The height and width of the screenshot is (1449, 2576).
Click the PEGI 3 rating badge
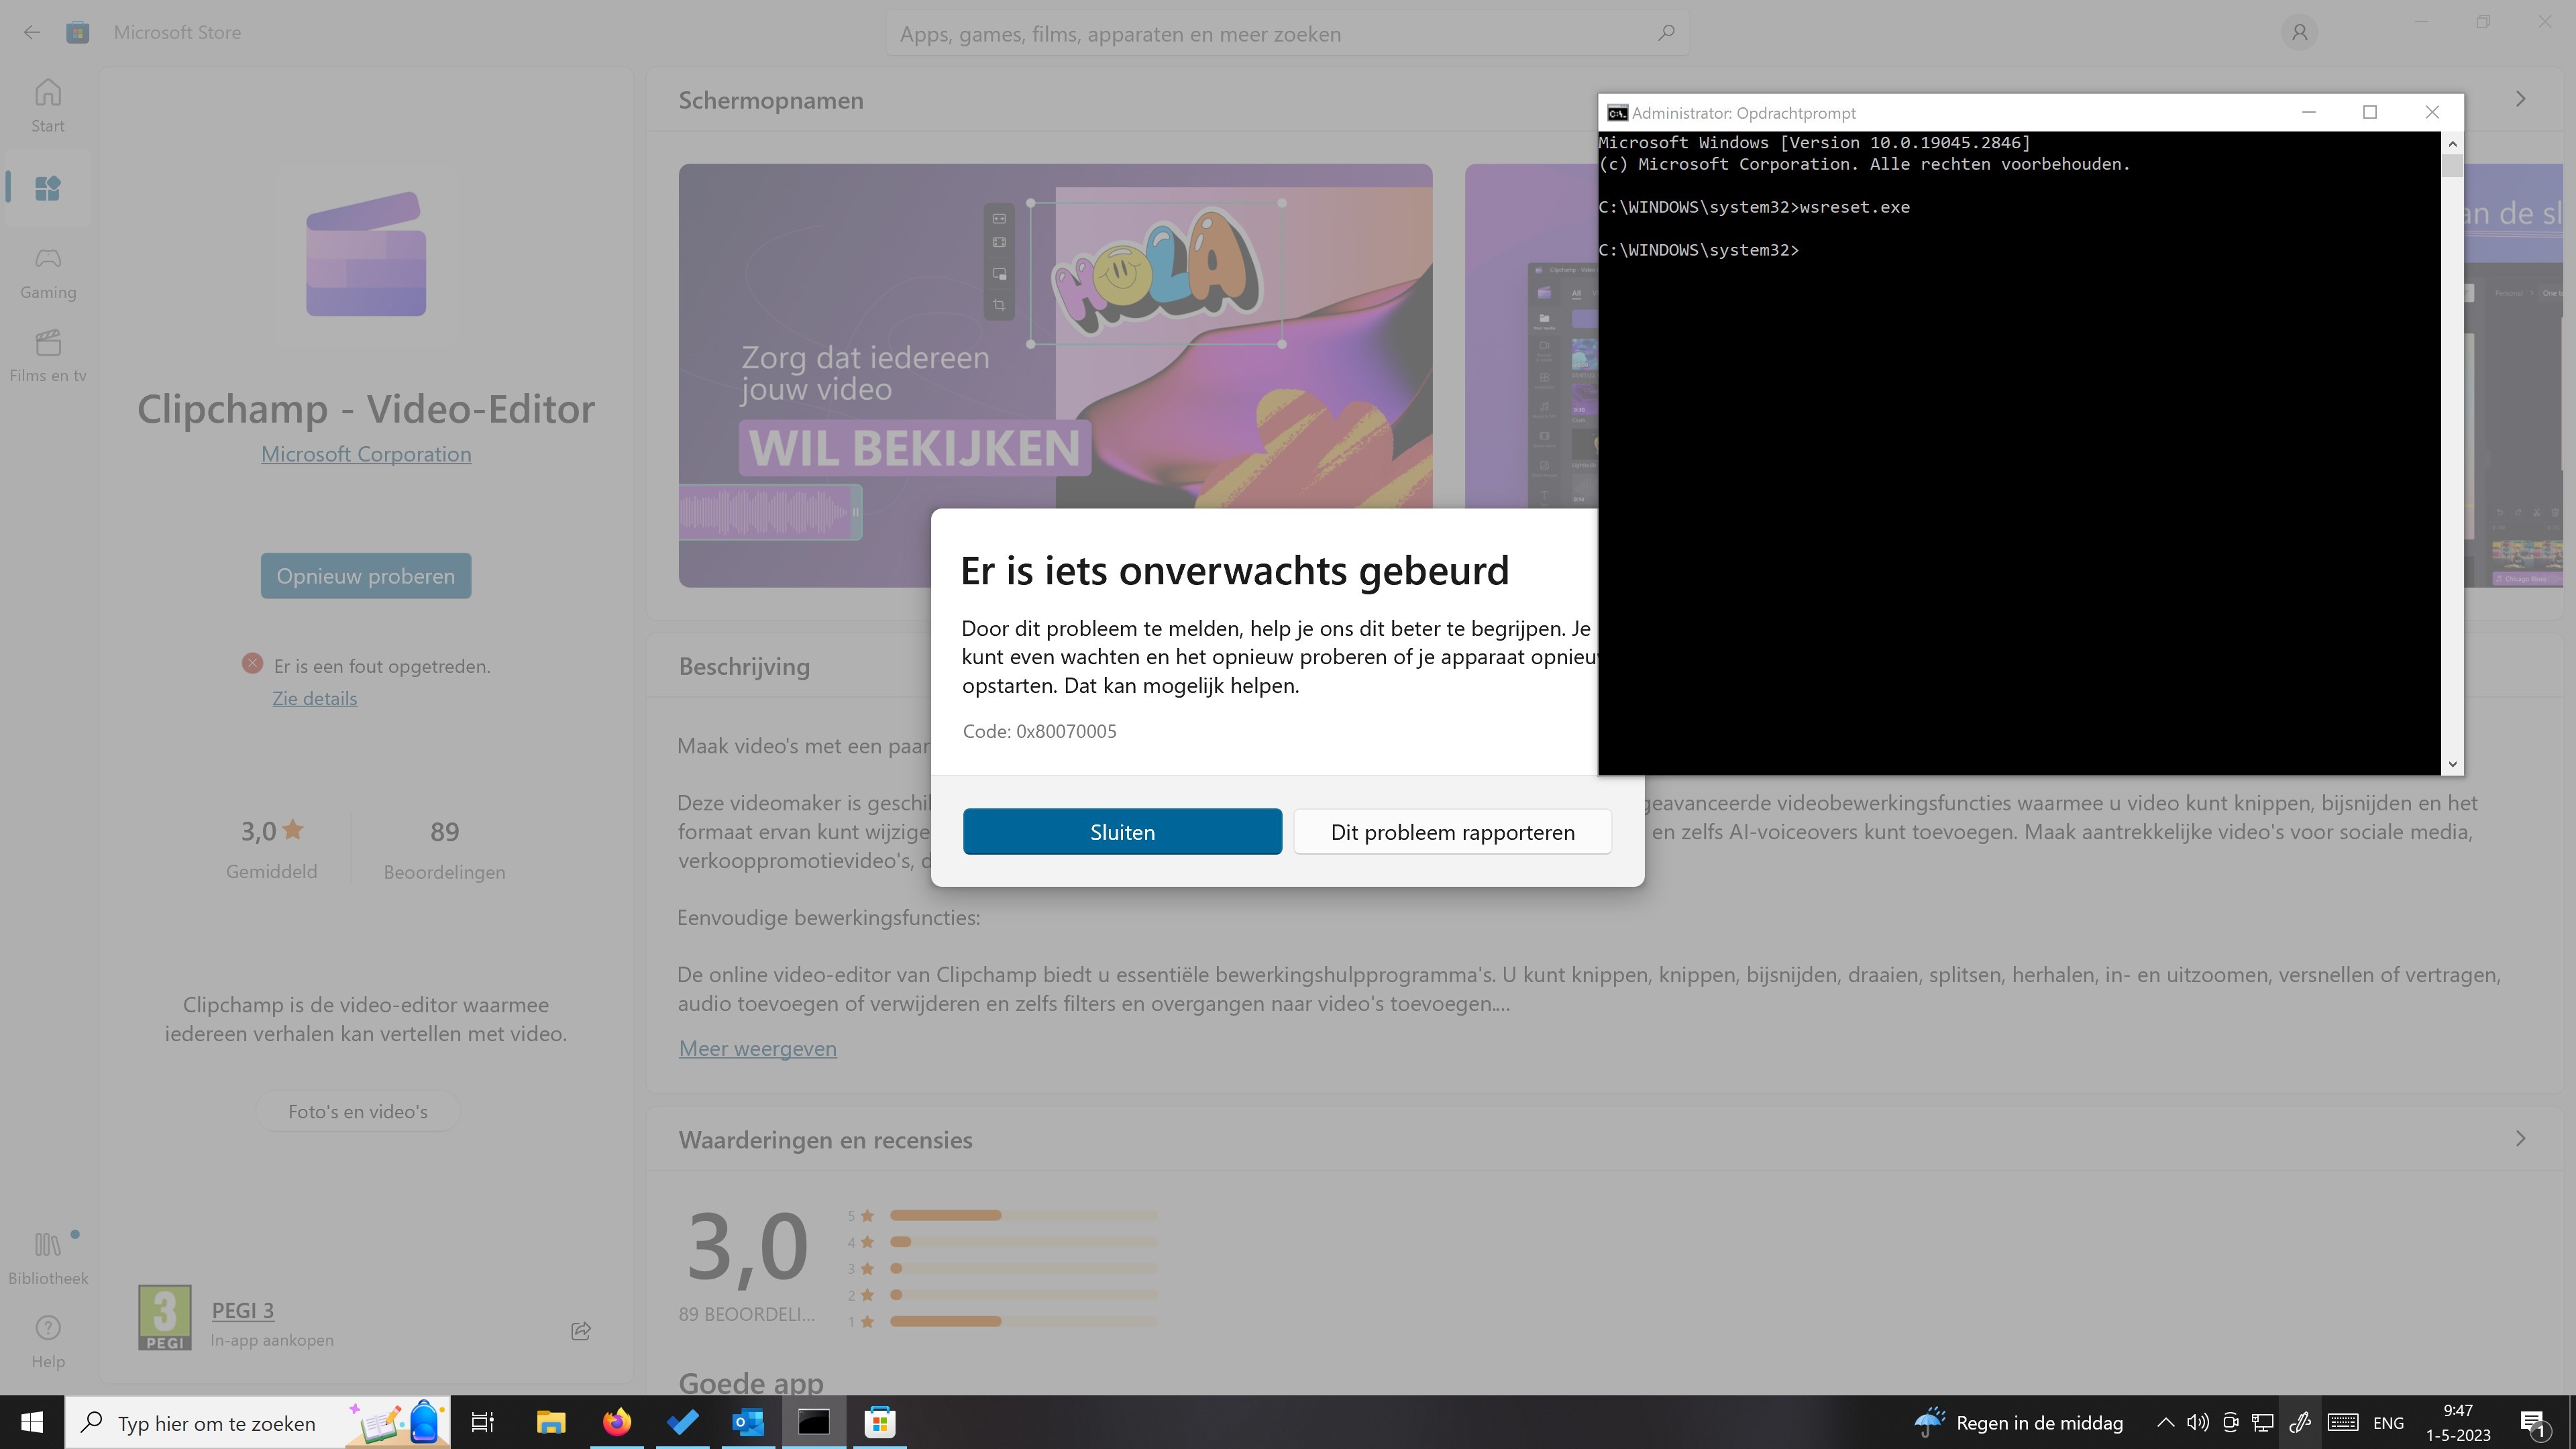164,1318
